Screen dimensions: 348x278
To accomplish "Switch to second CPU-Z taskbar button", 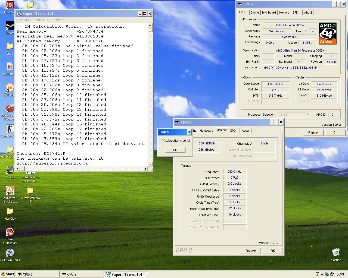I will [x=82, y=274].
